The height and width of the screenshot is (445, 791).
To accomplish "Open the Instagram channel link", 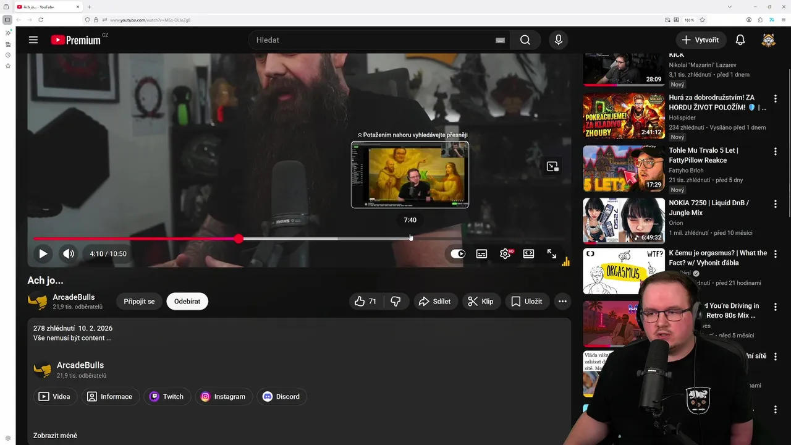I will click(224, 397).
